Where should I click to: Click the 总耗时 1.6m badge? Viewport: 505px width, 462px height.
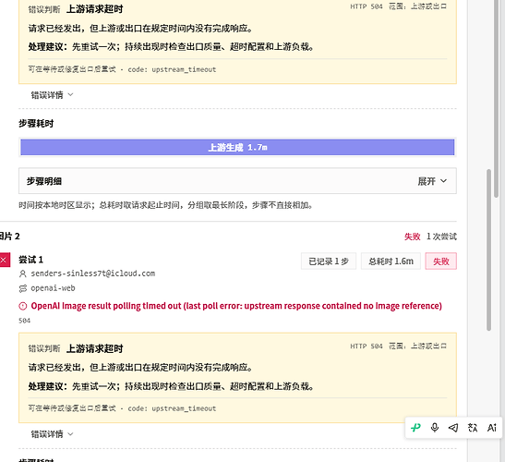[x=391, y=261]
